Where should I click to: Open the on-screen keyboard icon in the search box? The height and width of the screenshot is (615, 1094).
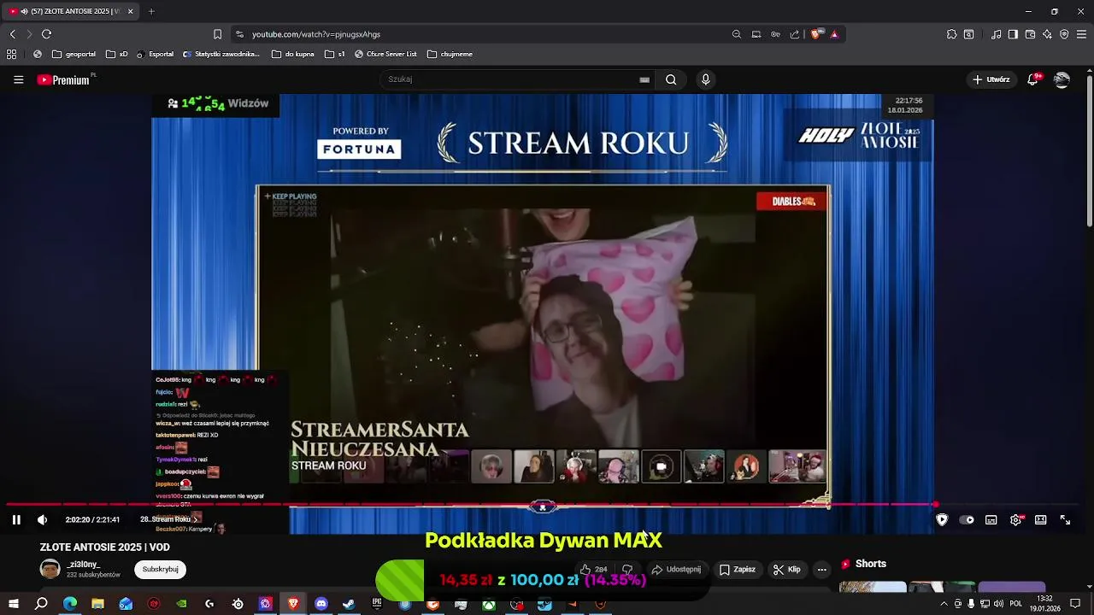pyautogui.click(x=644, y=79)
